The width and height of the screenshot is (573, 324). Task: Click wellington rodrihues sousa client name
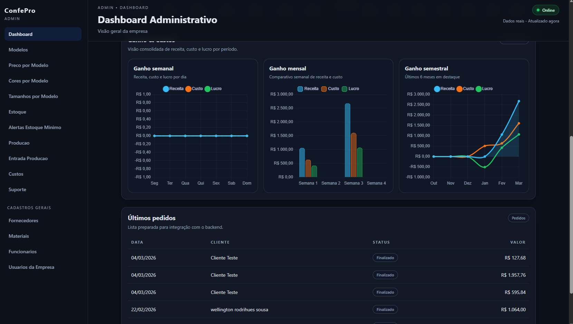(239, 310)
